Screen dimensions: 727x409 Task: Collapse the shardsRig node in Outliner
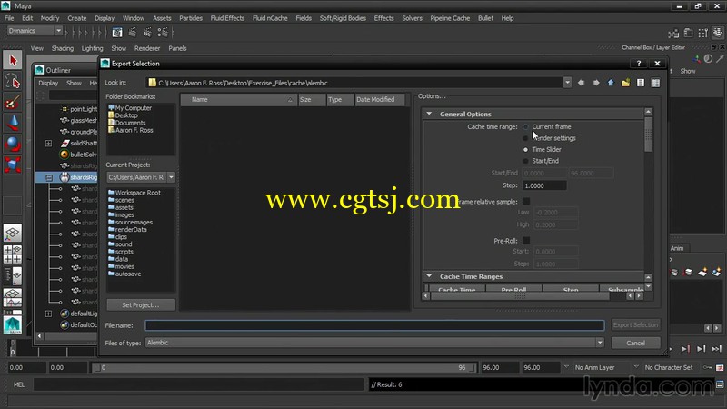coord(48,177)
